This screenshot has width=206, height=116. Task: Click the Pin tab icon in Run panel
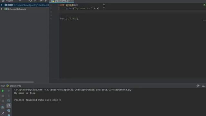(3, 113)
